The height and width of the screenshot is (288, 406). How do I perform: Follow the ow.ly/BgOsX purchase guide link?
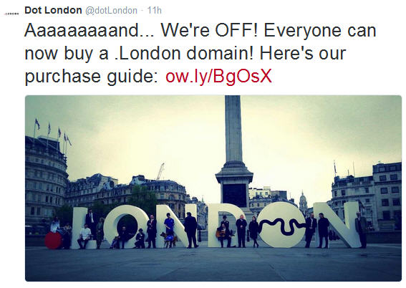click(219, 76)
